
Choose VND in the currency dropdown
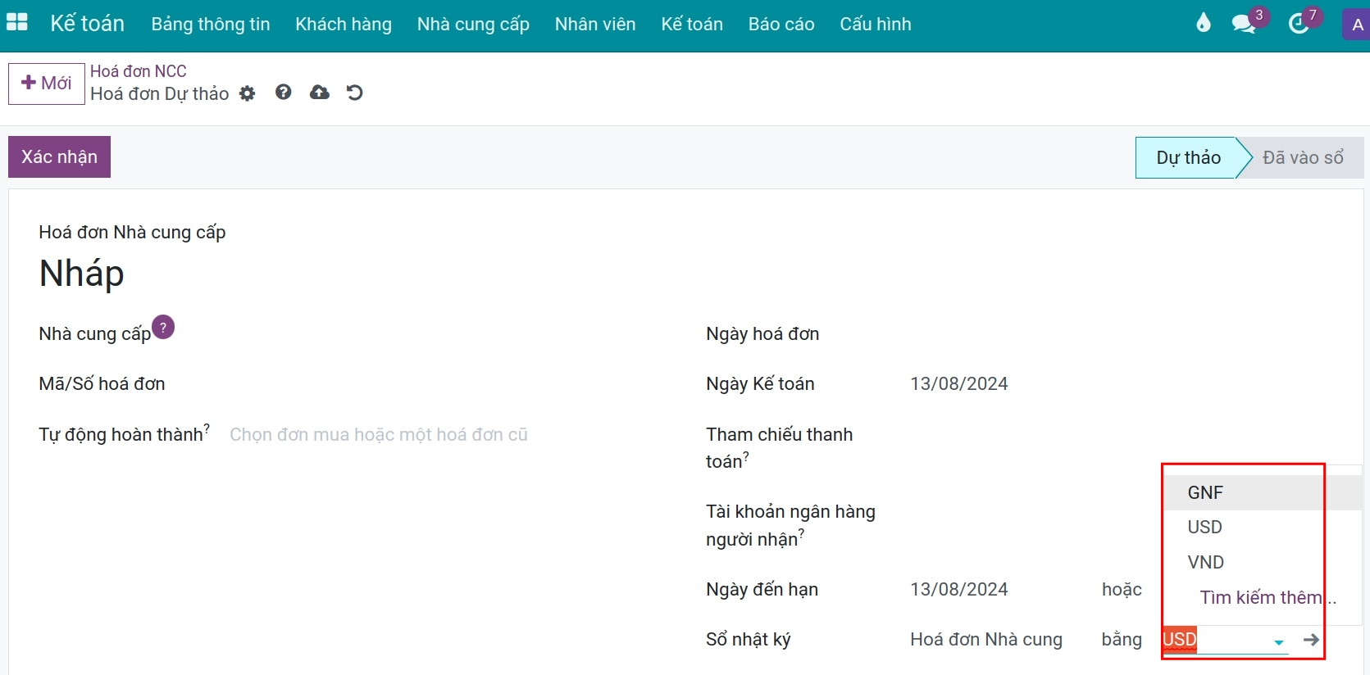pos(1205,562)
